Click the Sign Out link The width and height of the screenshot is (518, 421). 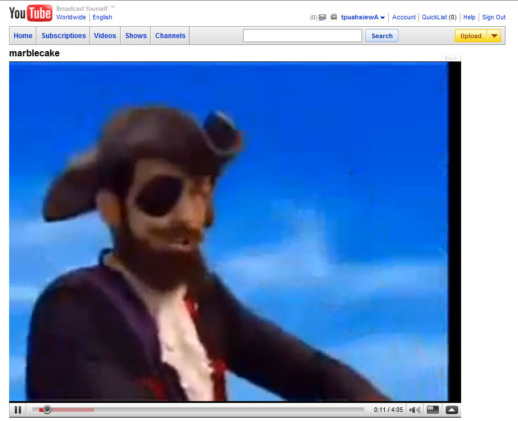(494, 17)
